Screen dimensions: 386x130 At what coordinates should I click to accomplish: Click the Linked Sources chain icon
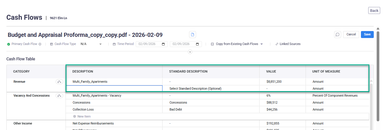pyautogui.click(x=277, y=44)
